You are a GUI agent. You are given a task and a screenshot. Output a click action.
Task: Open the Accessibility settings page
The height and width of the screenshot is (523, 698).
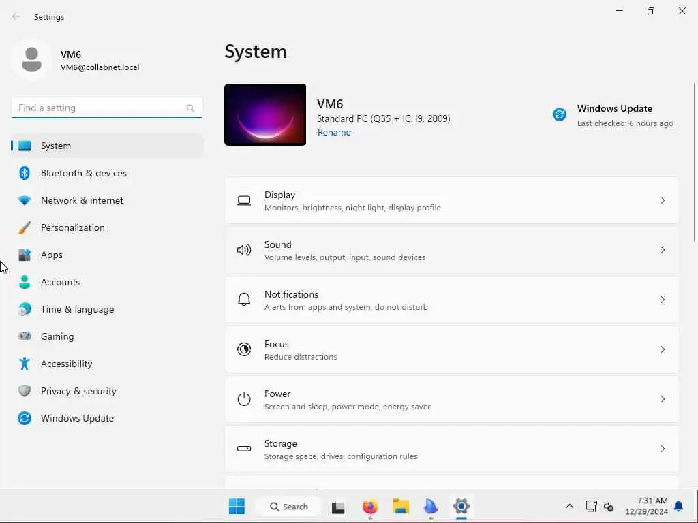click(107, 364)
